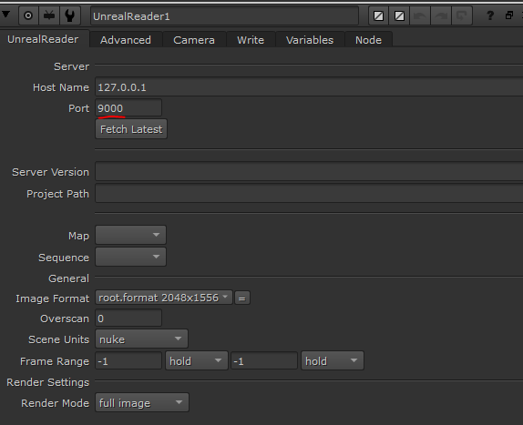Open the Map dropdown
The height and width of the screenshot is (425, 523).
131,235
